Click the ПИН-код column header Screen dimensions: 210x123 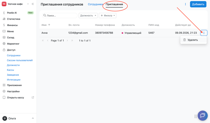point(154,25)
